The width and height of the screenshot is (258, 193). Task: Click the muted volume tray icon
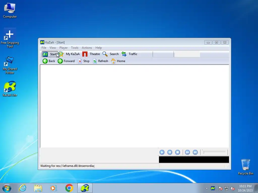point(233,188)
